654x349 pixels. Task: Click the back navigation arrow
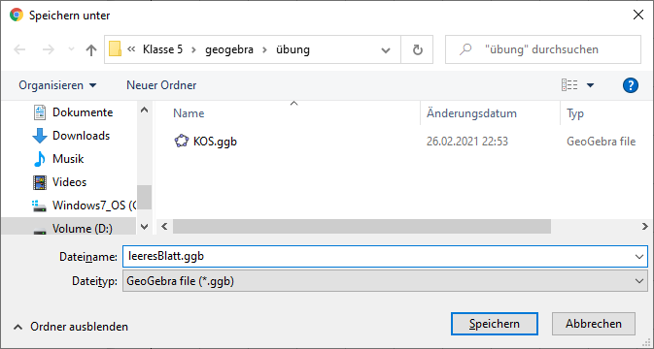point(19,49)
